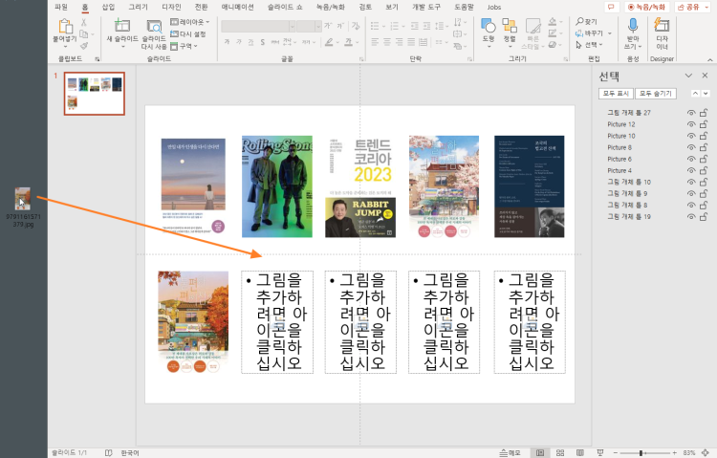Close the Selection (선택) pane
This screenshot has height=458, width=717.
coord(705,76)
